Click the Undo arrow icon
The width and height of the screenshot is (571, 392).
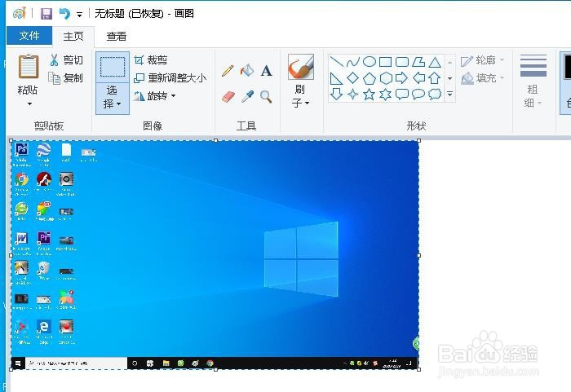point(64,14)
